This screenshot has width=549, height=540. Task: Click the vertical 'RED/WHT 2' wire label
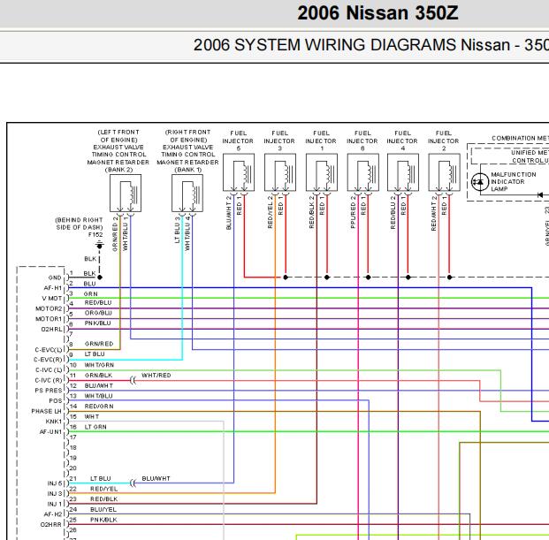click(434, 214)
